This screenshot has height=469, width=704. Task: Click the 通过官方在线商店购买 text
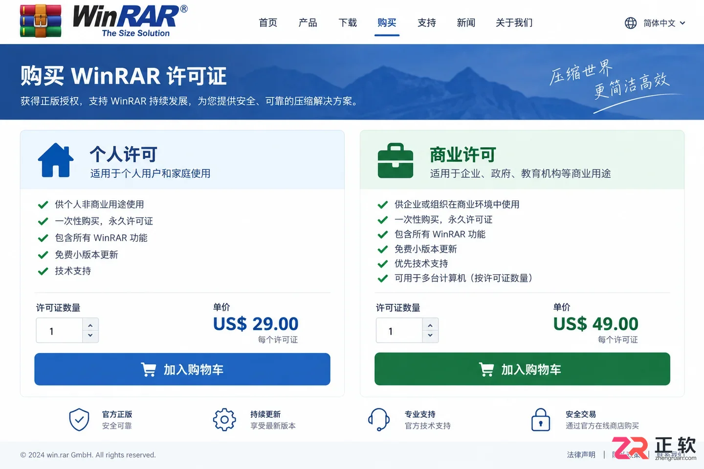602,426
